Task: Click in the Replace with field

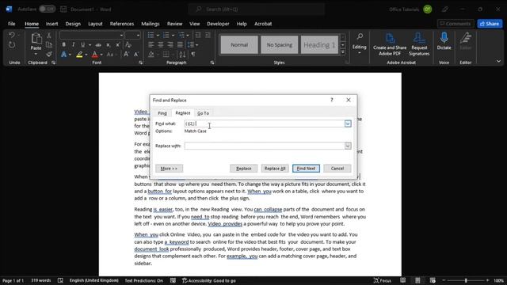Action: pos(265,146)
